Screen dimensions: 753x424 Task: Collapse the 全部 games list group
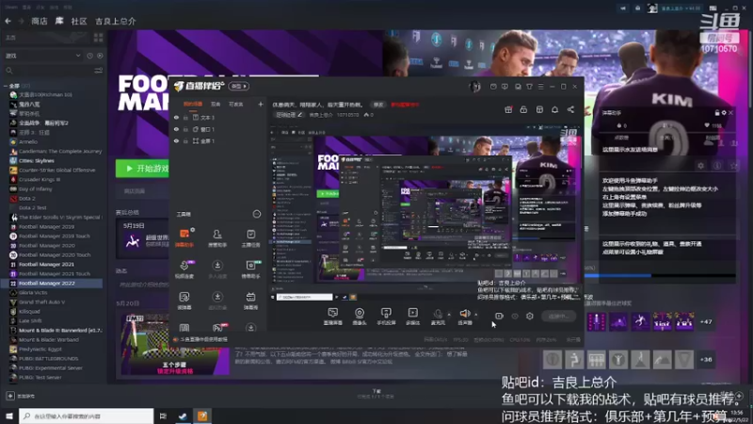[x=6, y=86]
